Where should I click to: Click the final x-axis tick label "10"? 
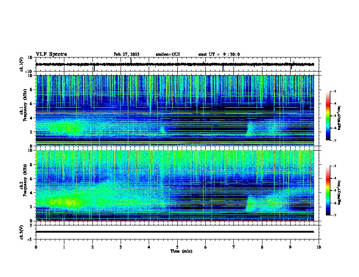319,247
